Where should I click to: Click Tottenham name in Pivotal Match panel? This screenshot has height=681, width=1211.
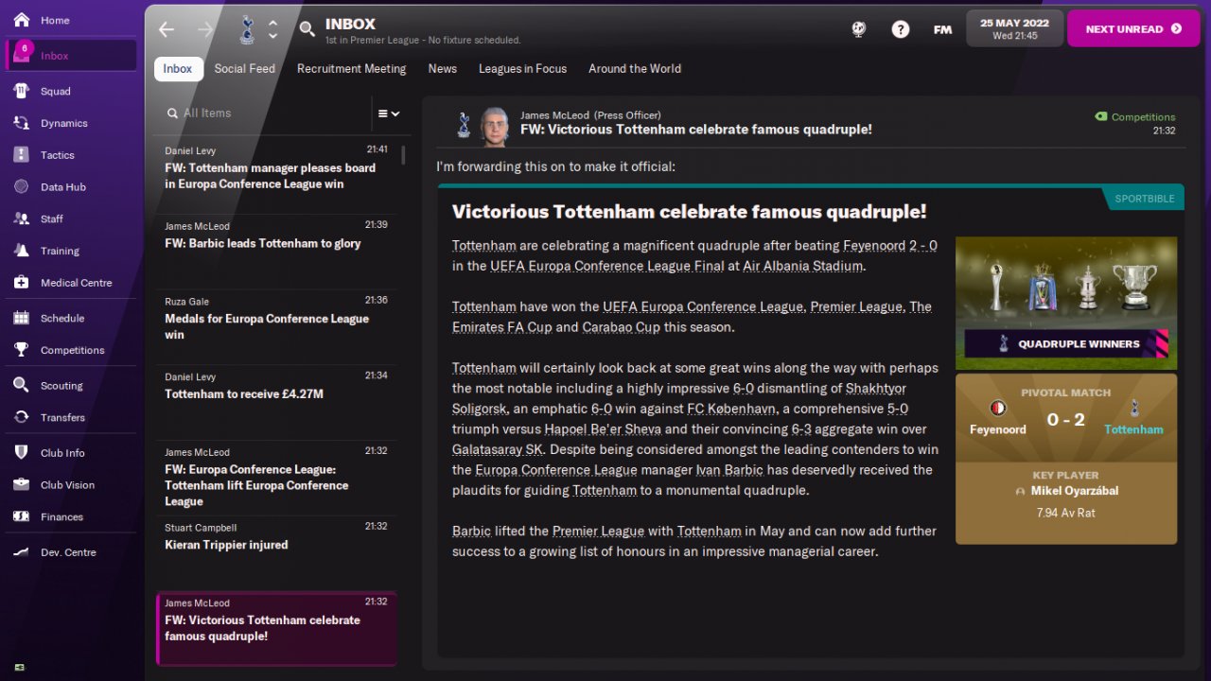pos(1133,429)
